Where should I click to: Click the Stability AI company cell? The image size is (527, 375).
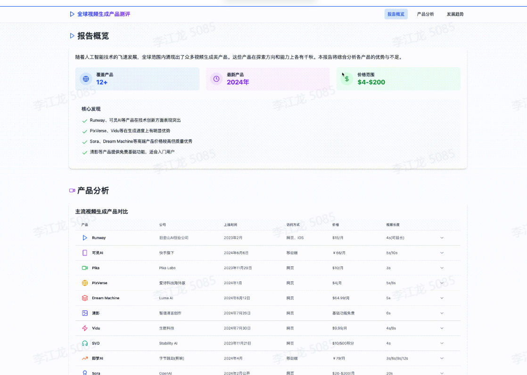pyautogui.click(x=168, y=343)
